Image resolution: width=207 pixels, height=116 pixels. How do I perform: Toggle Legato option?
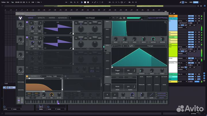[x=162, y=98]
